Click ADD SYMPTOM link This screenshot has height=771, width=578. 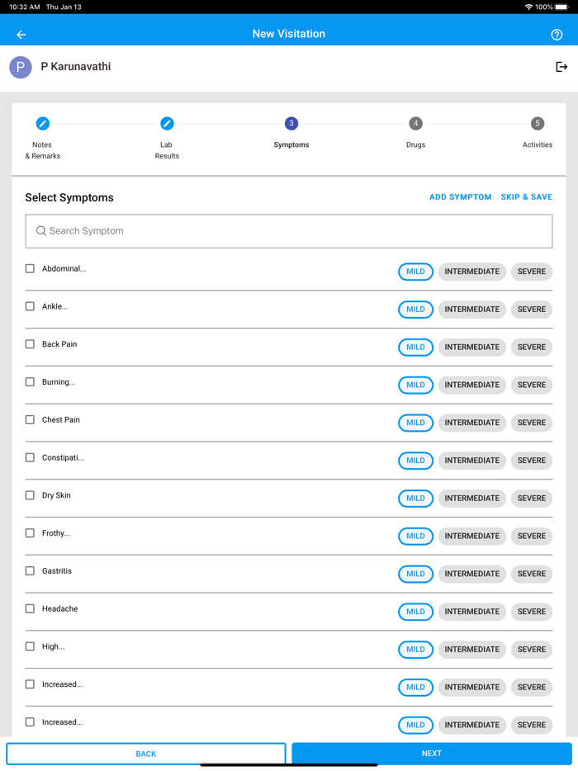(x=460, y=197)
